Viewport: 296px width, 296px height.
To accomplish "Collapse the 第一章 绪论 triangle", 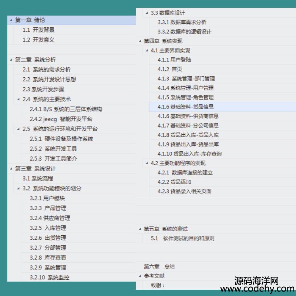I will (x=11, y=20).
